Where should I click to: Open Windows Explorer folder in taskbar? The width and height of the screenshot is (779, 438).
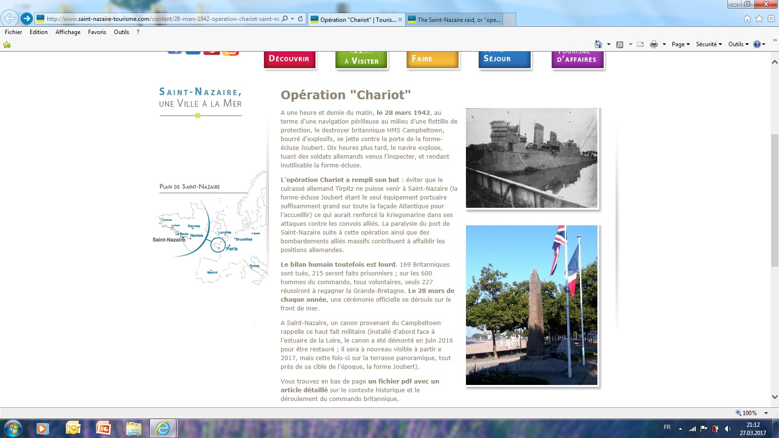click(x=133, y=429)
